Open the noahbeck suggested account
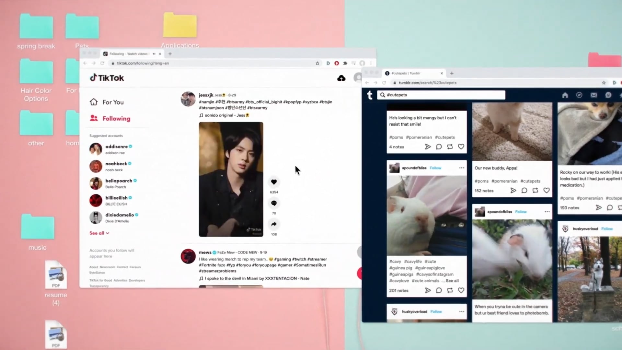 (x=110, y=166)
